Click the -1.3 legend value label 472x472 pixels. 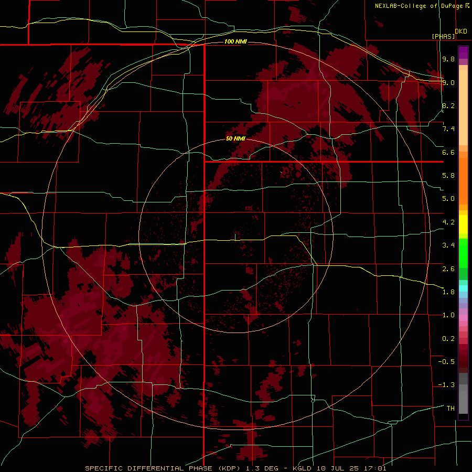pos(446,385)
